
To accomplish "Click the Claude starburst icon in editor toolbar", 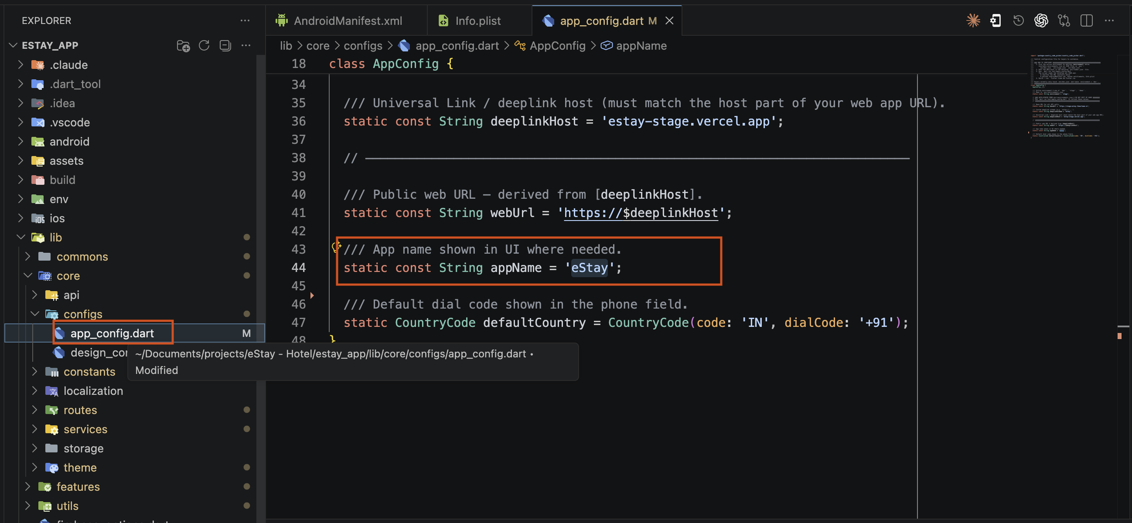I will point(973,20).
